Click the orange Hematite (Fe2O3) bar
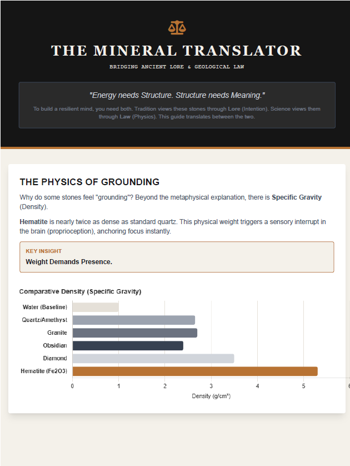Viewport: 350px width, 466px height. 194,371
